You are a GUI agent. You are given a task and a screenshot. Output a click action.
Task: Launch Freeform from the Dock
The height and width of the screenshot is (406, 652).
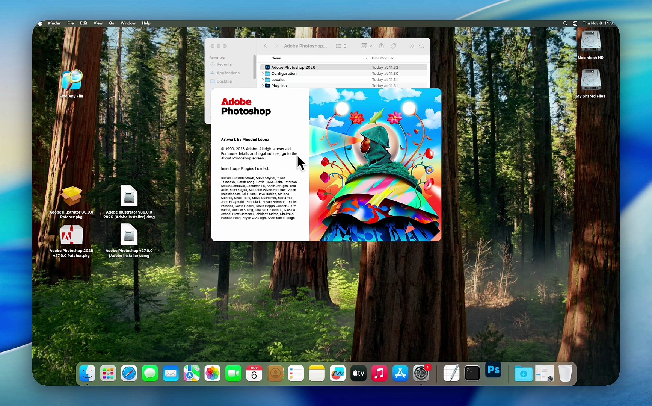click(338, 373)
